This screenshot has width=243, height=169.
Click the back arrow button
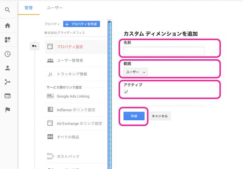pos(34,46)
